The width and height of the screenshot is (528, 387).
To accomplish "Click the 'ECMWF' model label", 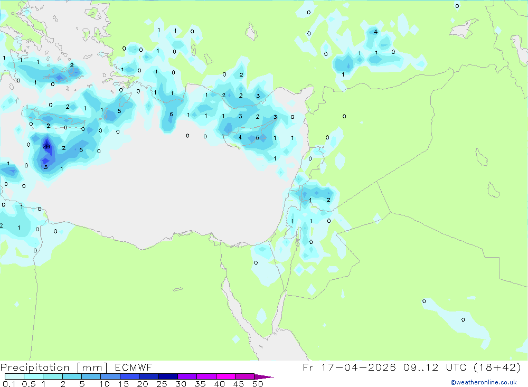I will (134, 367).
